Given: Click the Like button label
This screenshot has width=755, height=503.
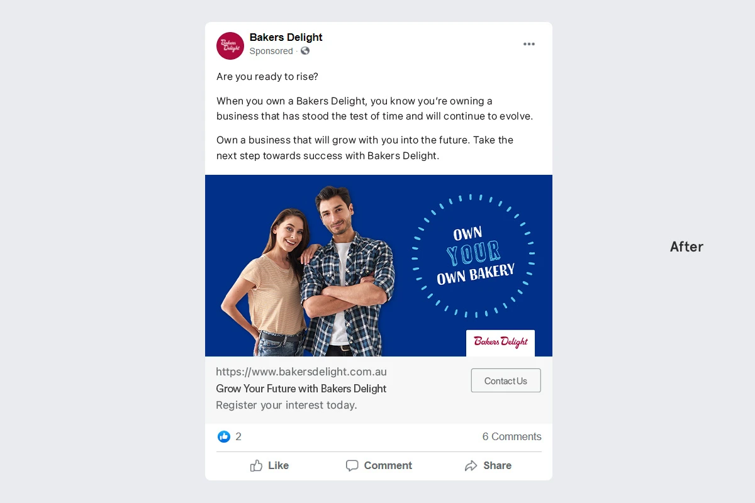Looking at the screenshot, I should [x=278, y=466].
